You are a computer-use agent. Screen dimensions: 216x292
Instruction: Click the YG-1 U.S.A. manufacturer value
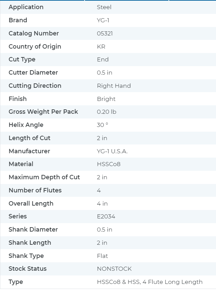point(112,151)
